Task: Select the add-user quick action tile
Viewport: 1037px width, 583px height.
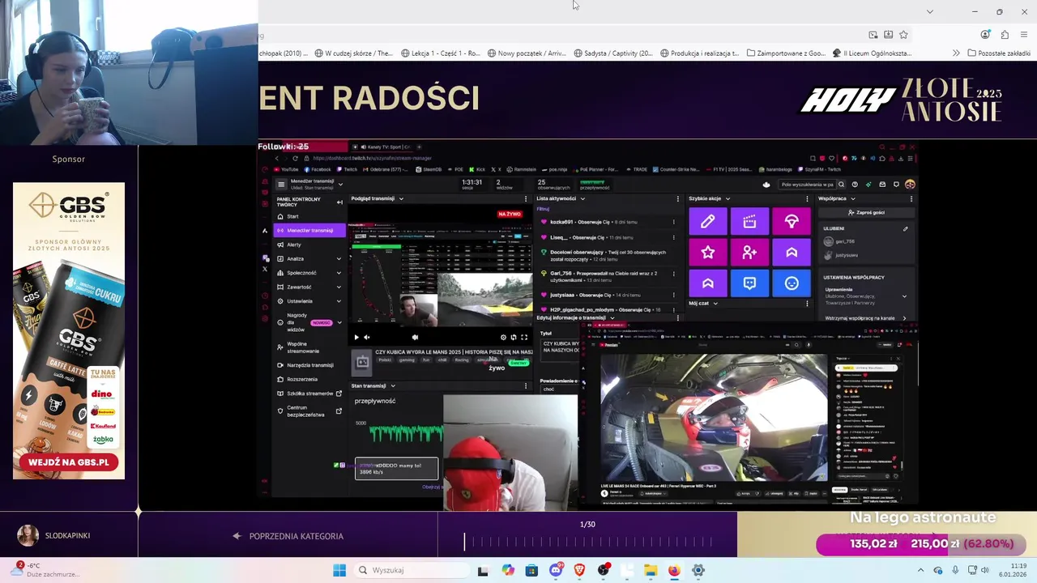Action: pyautogui.click(x=749, y=253)
